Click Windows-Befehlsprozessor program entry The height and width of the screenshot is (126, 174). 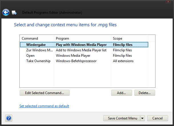click(x=76, y=61)
